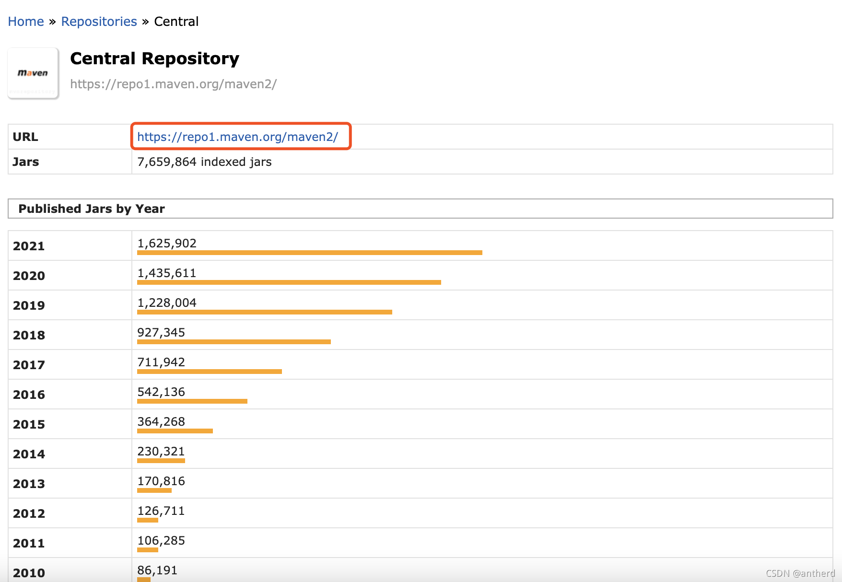Click the URL row label cell

(x=70, y=137)
